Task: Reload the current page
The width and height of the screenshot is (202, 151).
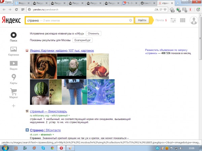Action: pyautogui.click(x=16, y=9)
